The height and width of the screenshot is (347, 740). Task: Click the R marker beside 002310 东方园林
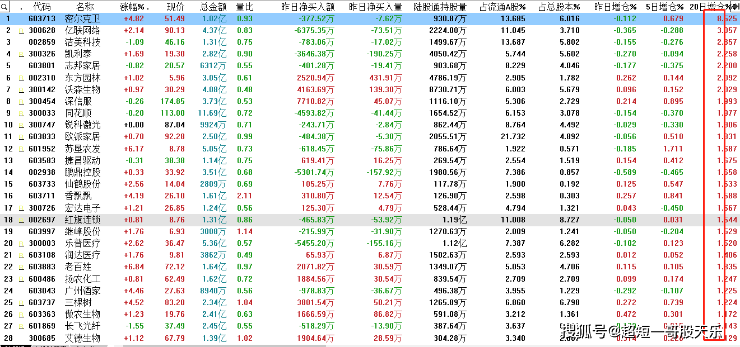coord(21,78)
